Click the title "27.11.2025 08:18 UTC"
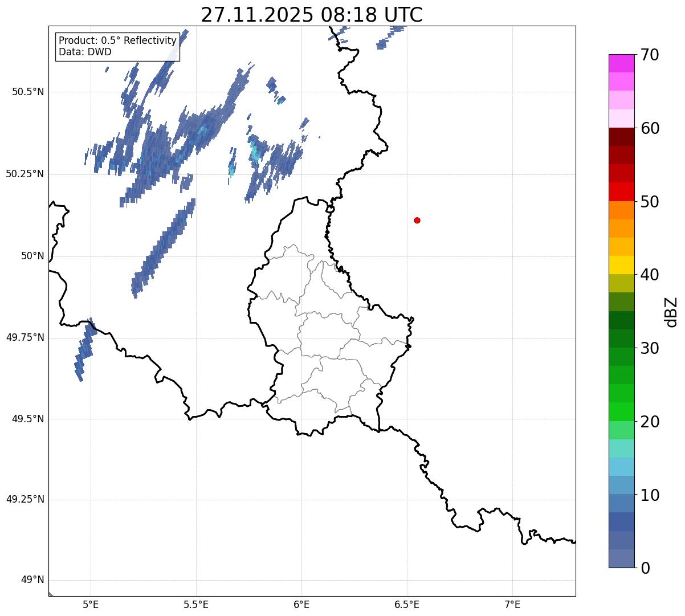Image resolution: width=685 pixels, height=616 pixels. click(312, 15)
